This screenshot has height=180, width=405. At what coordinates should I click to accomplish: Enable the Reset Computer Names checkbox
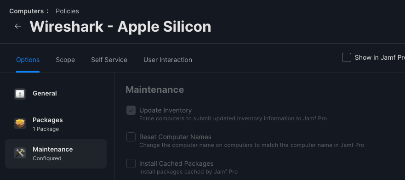[131, 137]
